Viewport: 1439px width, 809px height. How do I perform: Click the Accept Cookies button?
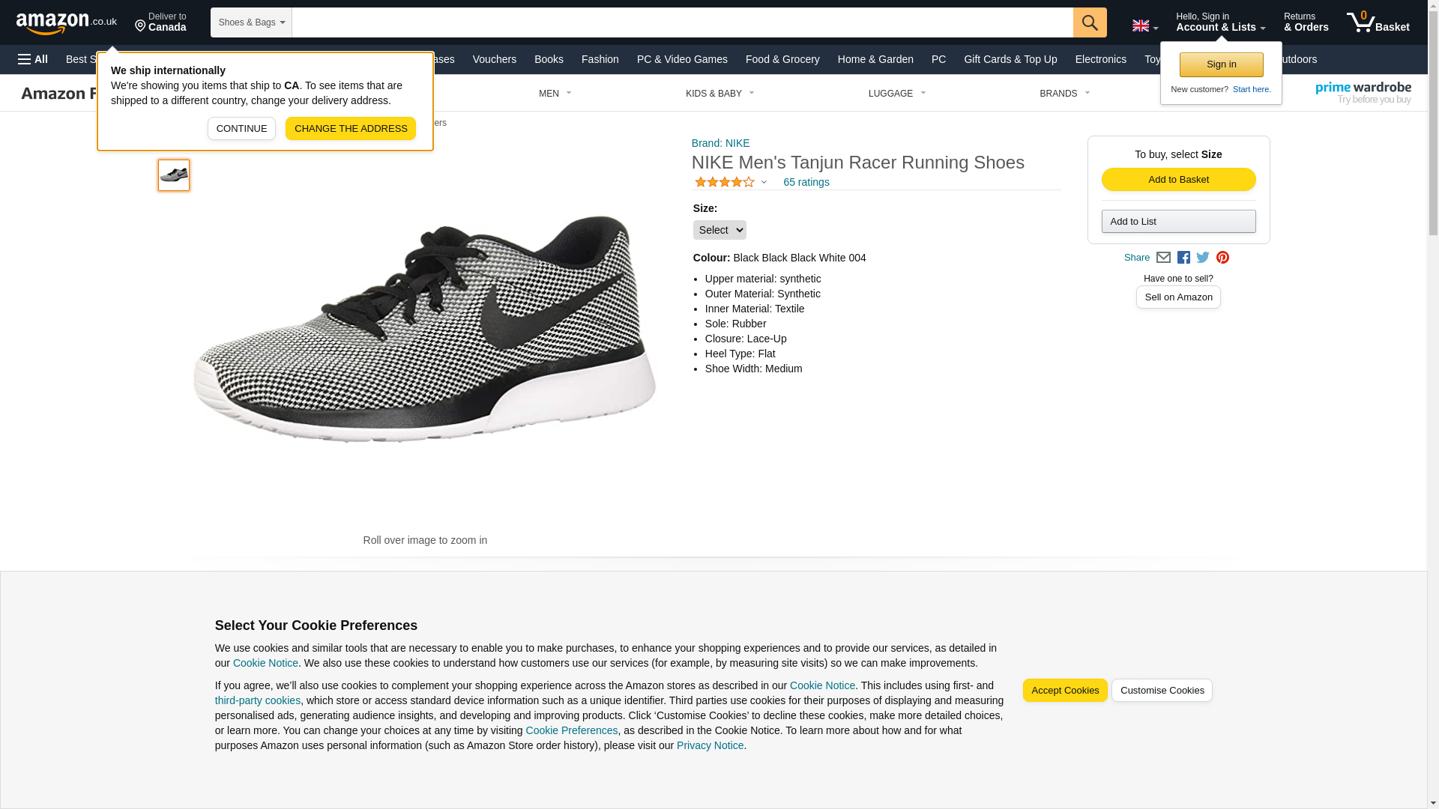(x=1064, y=691)
